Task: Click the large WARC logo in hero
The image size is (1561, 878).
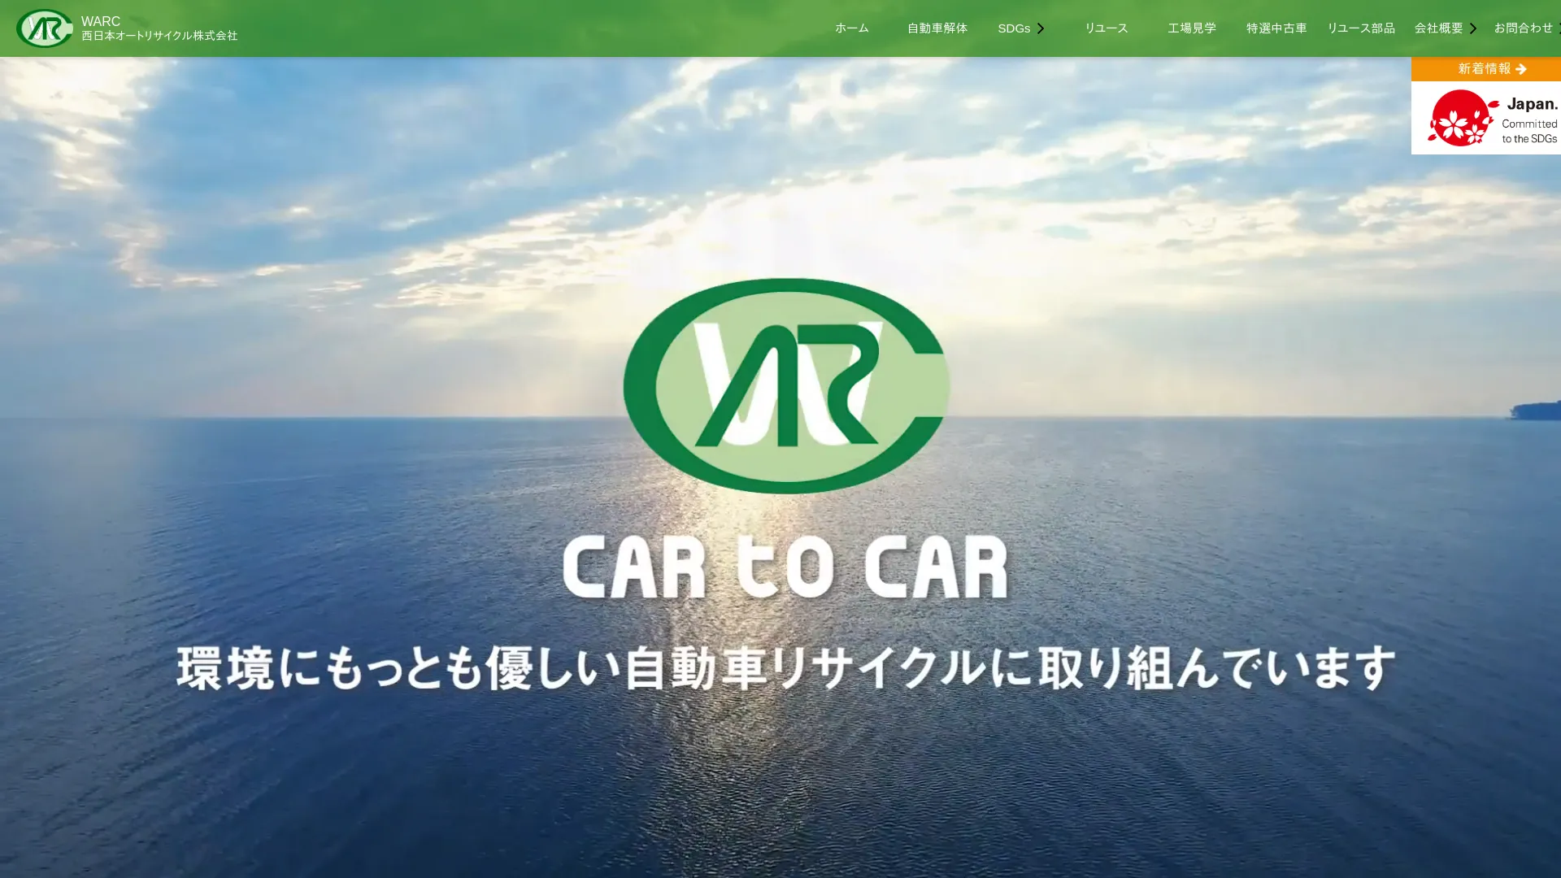Action: coord(786,386)
